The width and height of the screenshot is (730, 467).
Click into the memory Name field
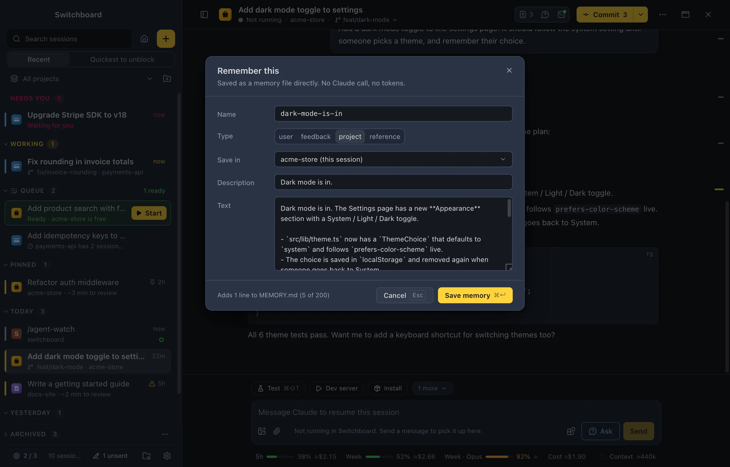pyautogui.click(x=393, y=114)
